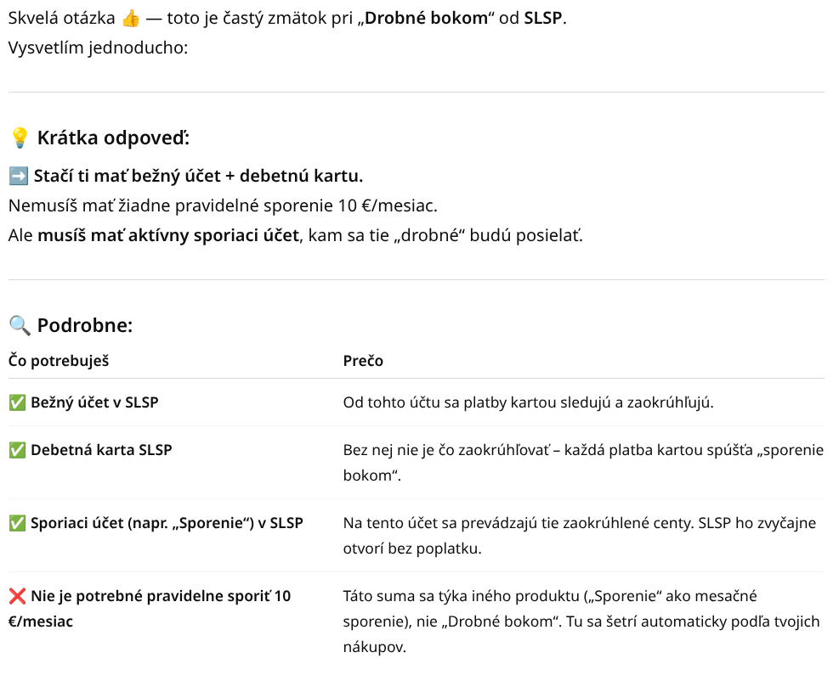This screenshot has width=839, height=675.
Task: Click the bold text musíš mať aktívny sporiaci účet
Action: [x=168, y=235]
